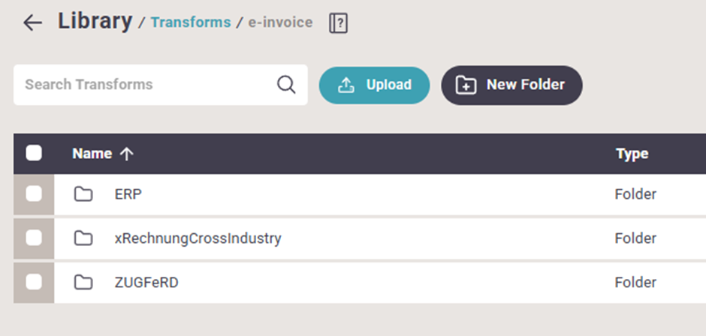
Task: Open the ZUGFeRD folder by its name
Action: pos(146,283)
